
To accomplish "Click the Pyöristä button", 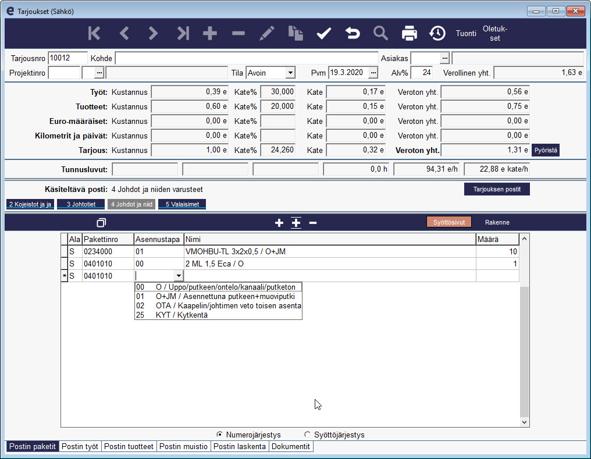I will 546,150.
